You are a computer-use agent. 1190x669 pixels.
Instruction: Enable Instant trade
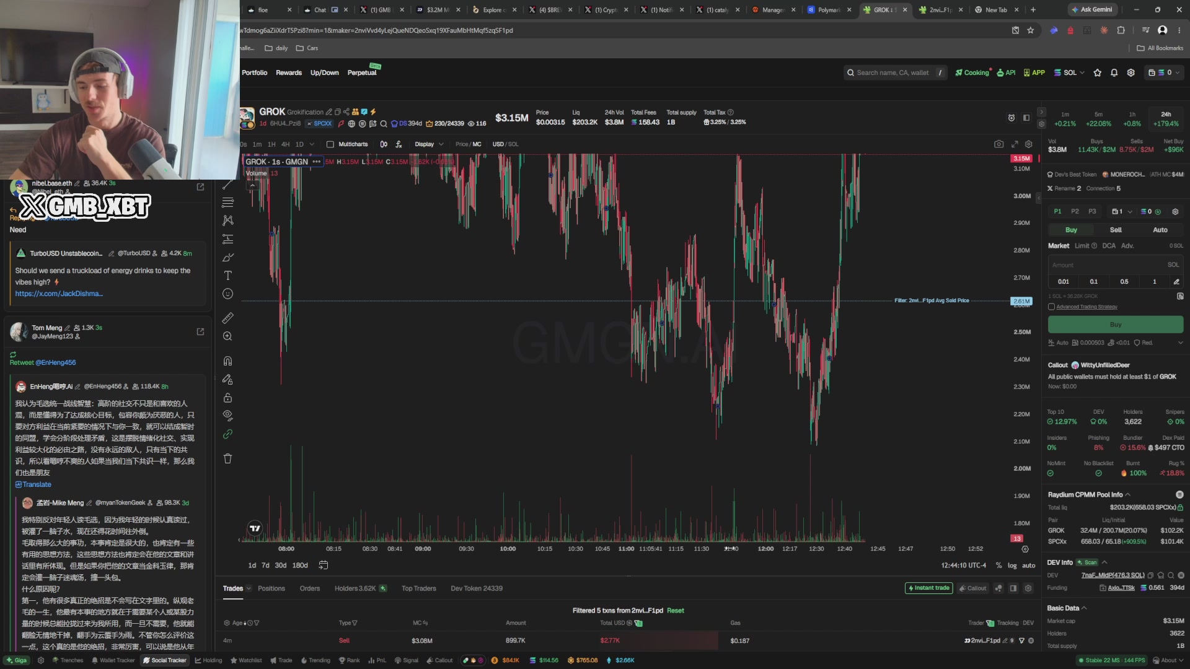[929, 588]
